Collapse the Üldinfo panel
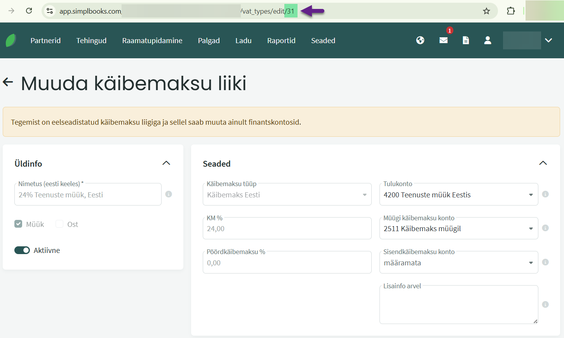 (x=166, y=163)
